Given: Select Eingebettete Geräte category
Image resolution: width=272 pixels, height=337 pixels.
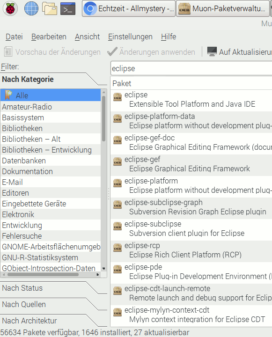Looking at the screenshot, I should [51, 204].
